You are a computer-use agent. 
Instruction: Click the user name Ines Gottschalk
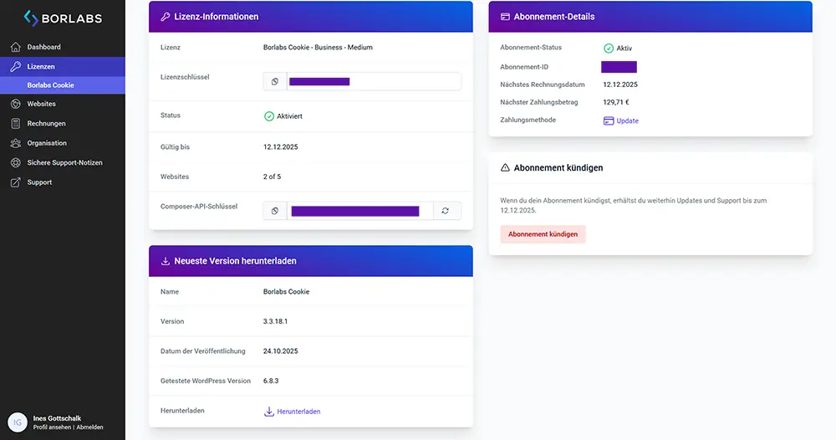tap(57, 418)
